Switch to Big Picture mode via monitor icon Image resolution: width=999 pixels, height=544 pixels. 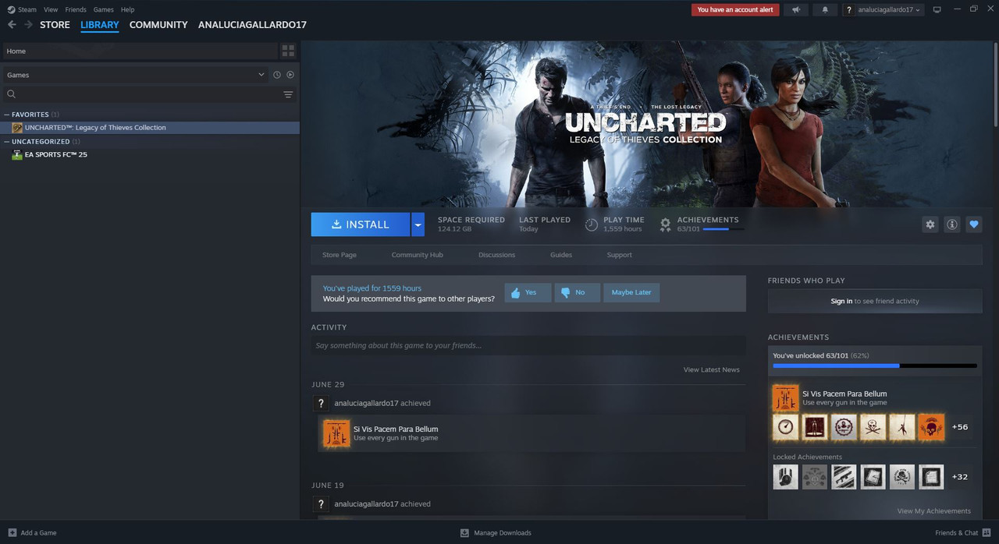pos(937,10)
